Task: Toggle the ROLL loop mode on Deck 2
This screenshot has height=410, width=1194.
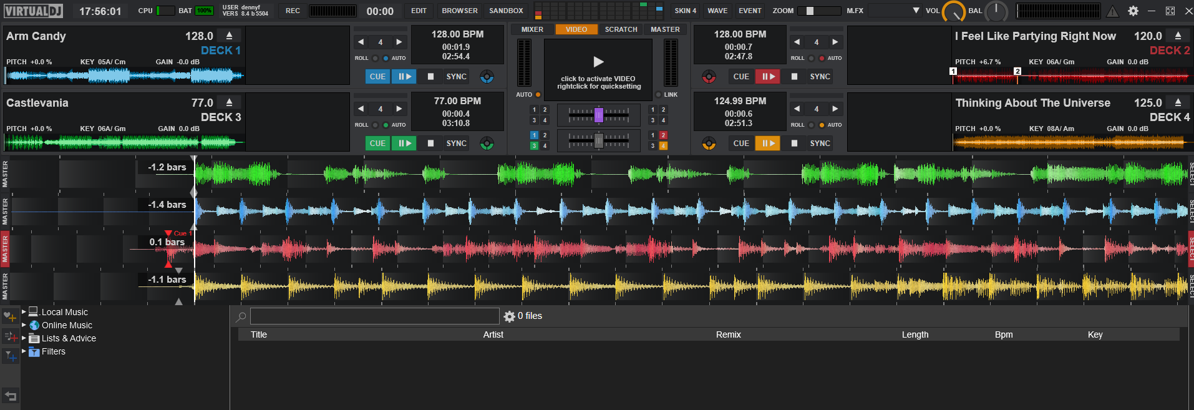Action: 811,58
